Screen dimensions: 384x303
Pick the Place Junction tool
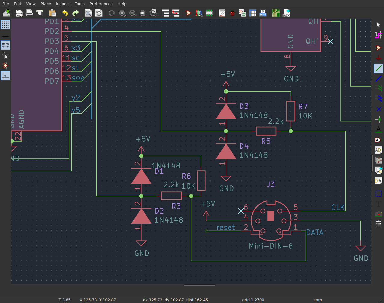tap(378, 119)
